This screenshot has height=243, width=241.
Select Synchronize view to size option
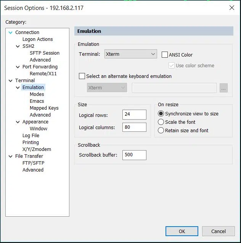point(161,113)
